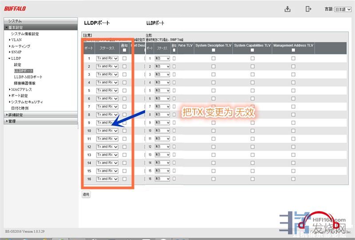The height and width of the screenshot is (240, 355).
Task: Click the BUFFALO logo
Action: (15, 9)
